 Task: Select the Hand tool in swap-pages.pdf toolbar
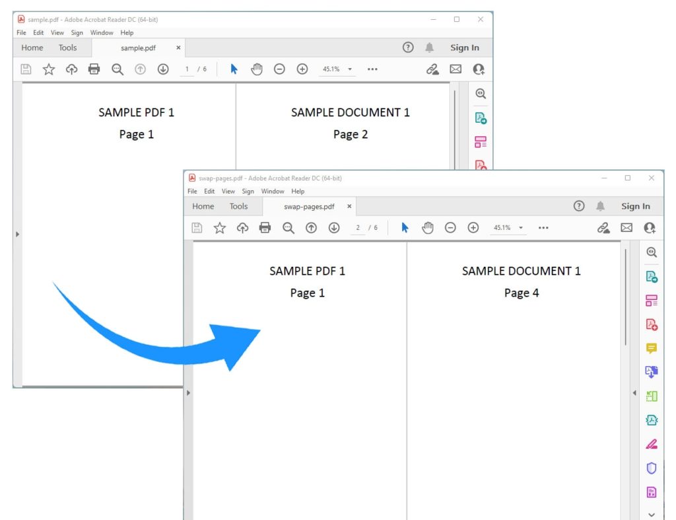click(x=428, y=227)
